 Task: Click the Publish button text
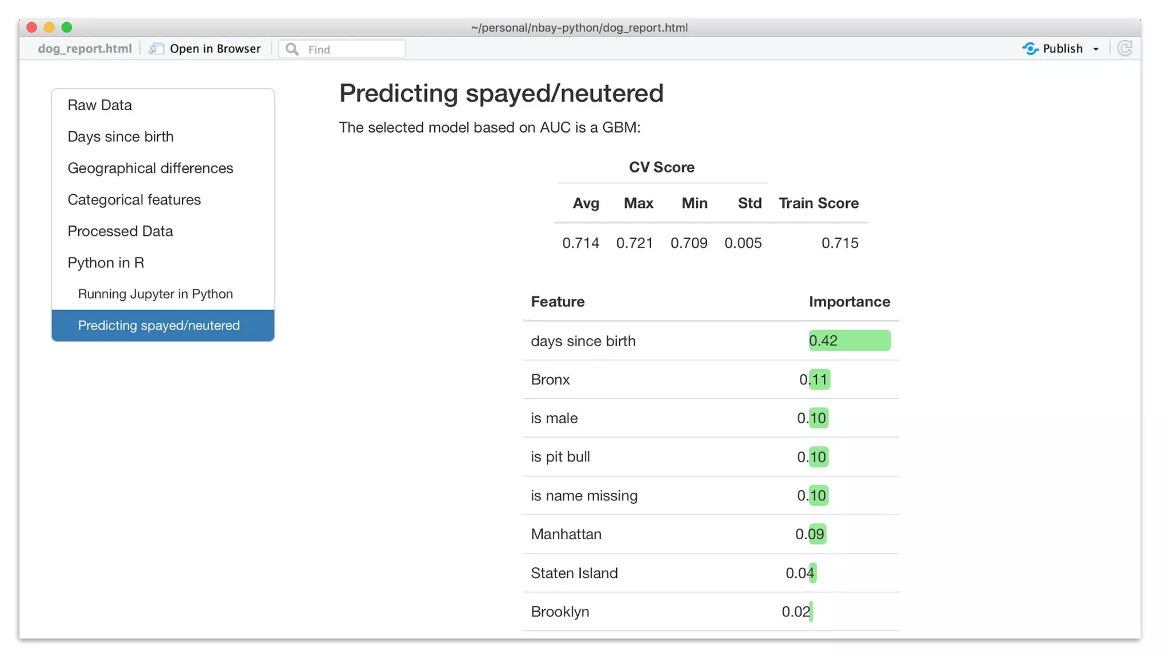point(1062,49)
